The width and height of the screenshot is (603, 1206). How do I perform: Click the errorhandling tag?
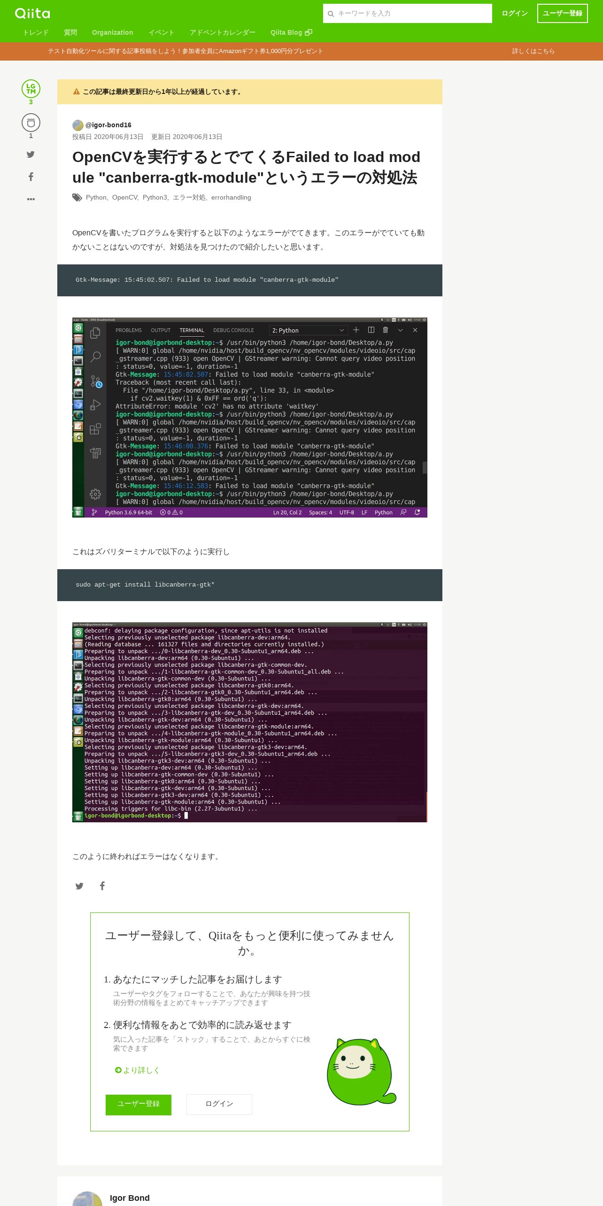tap(231, 198)
